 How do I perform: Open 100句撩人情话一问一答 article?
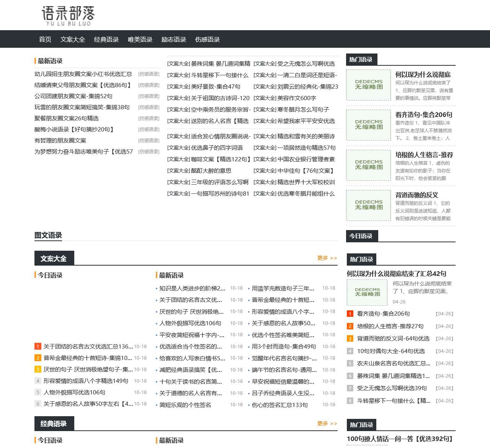pyautogui.click(x=399, y=439)
